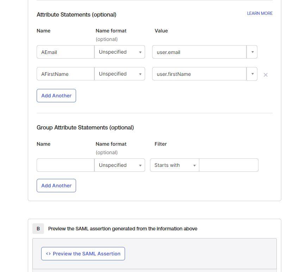This screenshot has width=306, height=272.
Task: Click the dropdown arrow on user.firstName Value field
Action: [252, 74]
